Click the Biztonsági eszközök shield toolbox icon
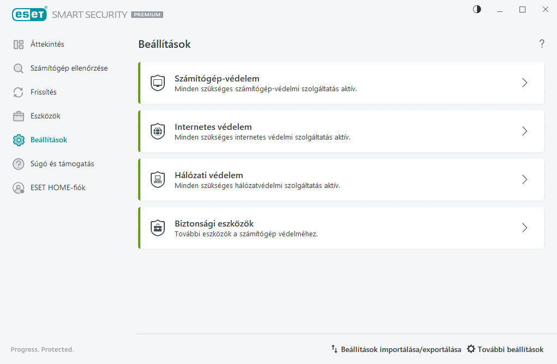Viewport: 557px width, 364px height. pos(158,228)
